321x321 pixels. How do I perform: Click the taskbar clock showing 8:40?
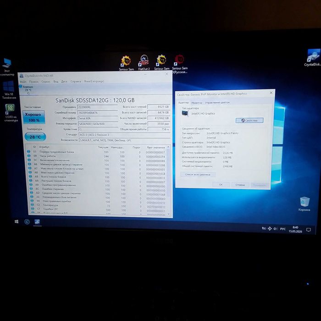point(295,229)
